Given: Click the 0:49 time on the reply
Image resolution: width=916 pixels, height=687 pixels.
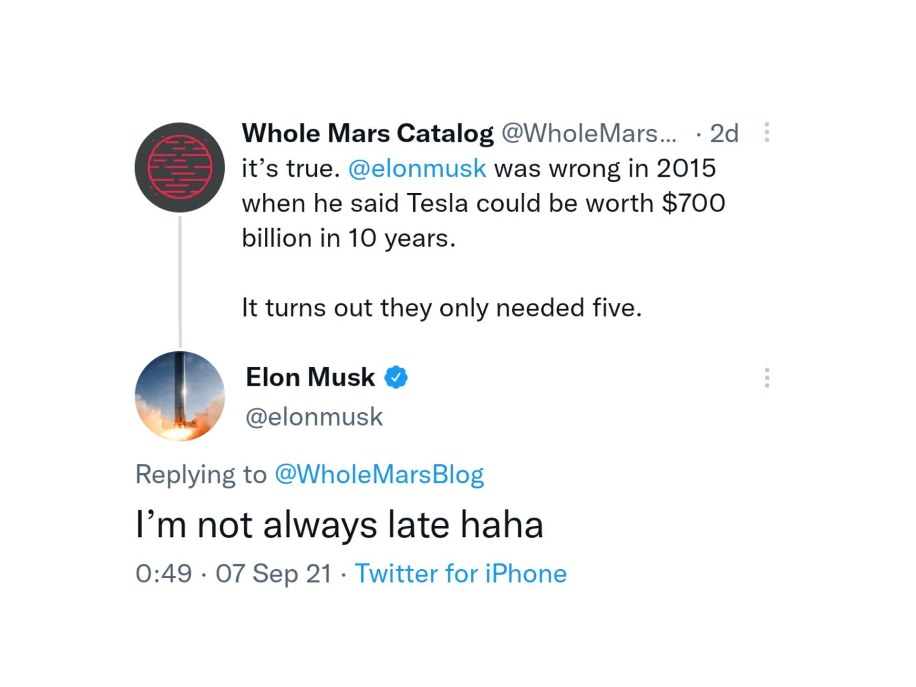Looking at the screenshot, I should pos(164,573).
